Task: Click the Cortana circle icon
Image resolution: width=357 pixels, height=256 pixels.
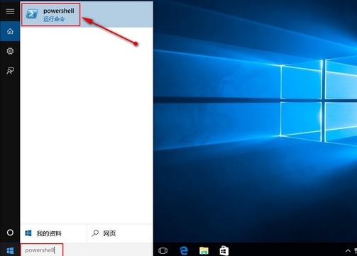Action: (10, 233)
